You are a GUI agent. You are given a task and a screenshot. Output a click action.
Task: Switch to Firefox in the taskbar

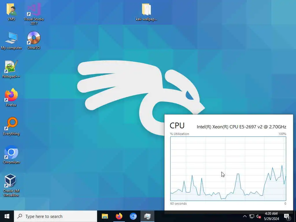click(x=119, y=216)
